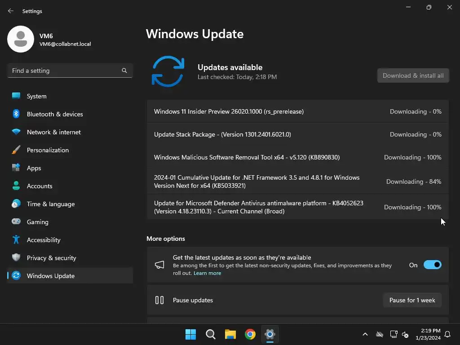
Task: Open Network & internet settings
Action: click(70, 132)
